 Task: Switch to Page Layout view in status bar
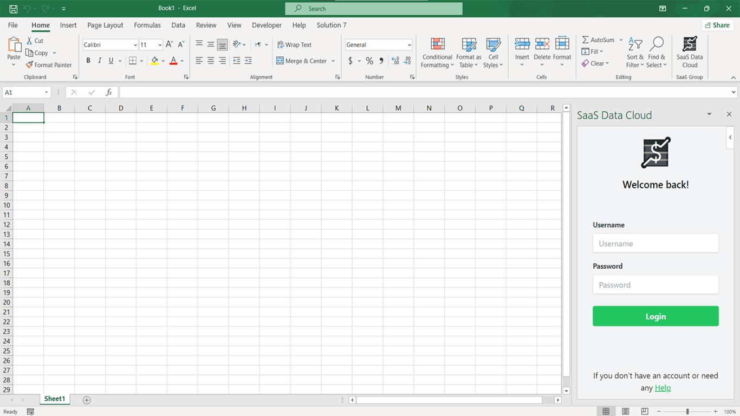626,412
